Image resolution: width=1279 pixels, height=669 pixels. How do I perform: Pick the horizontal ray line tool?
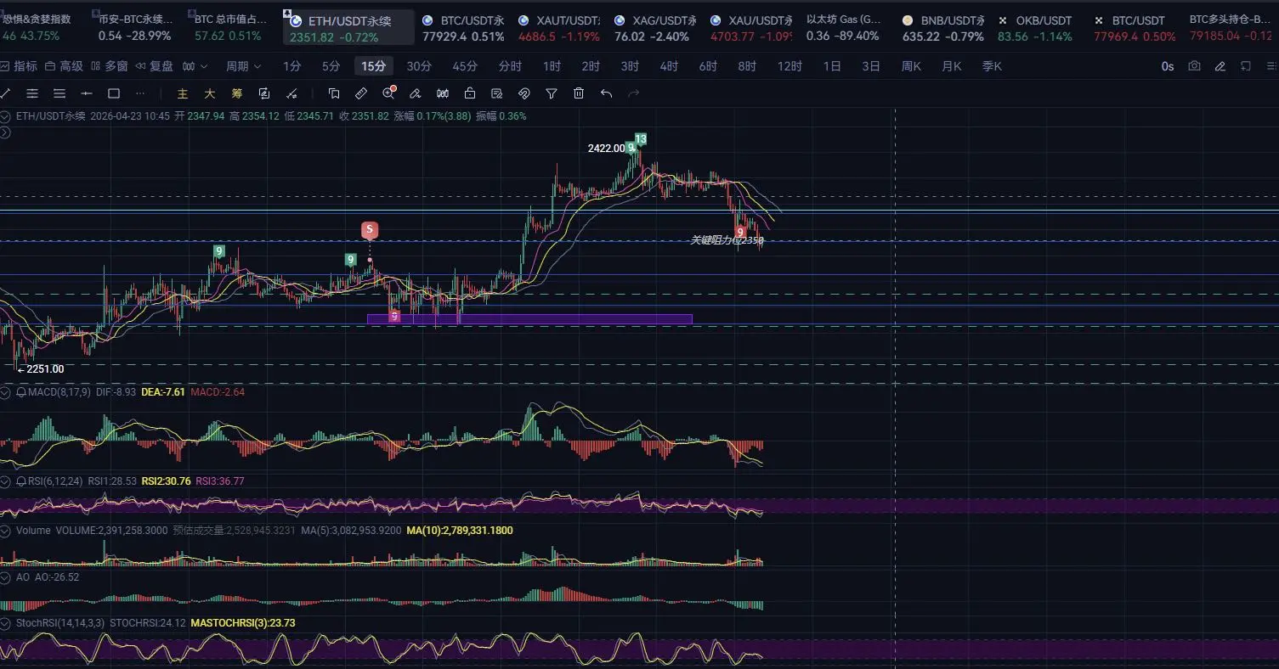pyautogui.click(x=87, y=93)
